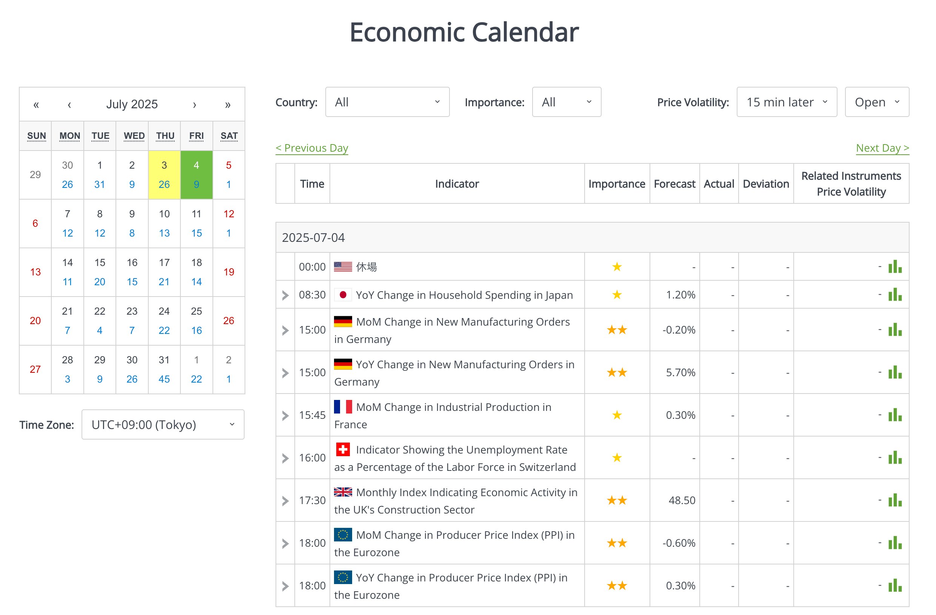Open the Country filter dropdown
This screenshot has width=936, height=615.
coord(387,102)
